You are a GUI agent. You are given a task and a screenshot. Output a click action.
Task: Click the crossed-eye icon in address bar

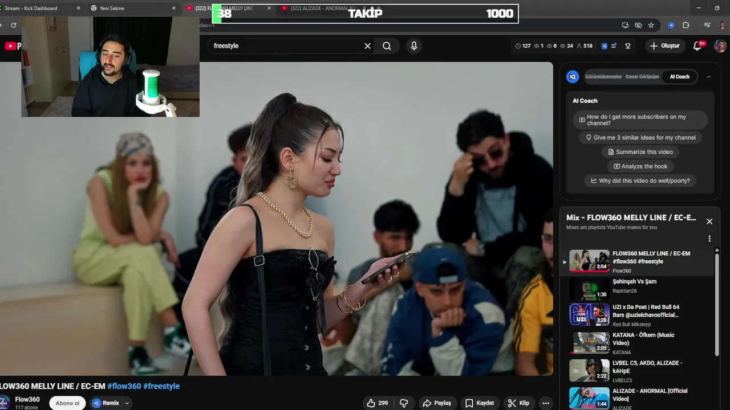[x=638, y=25]
